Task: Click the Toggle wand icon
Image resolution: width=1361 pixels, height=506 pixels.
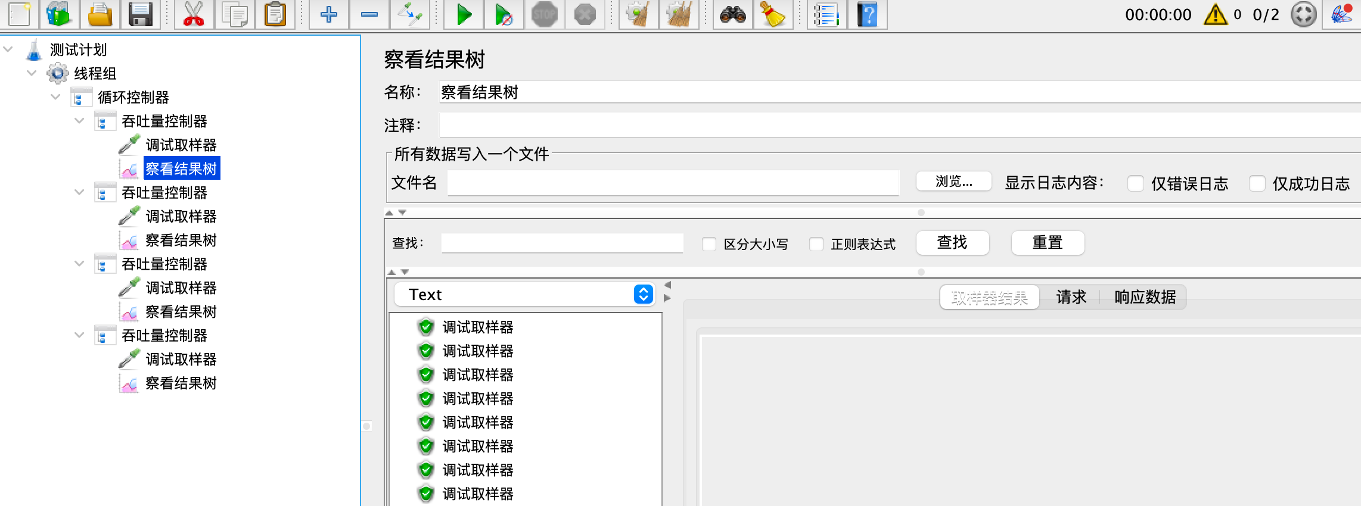Action: (x=410, y=14)
